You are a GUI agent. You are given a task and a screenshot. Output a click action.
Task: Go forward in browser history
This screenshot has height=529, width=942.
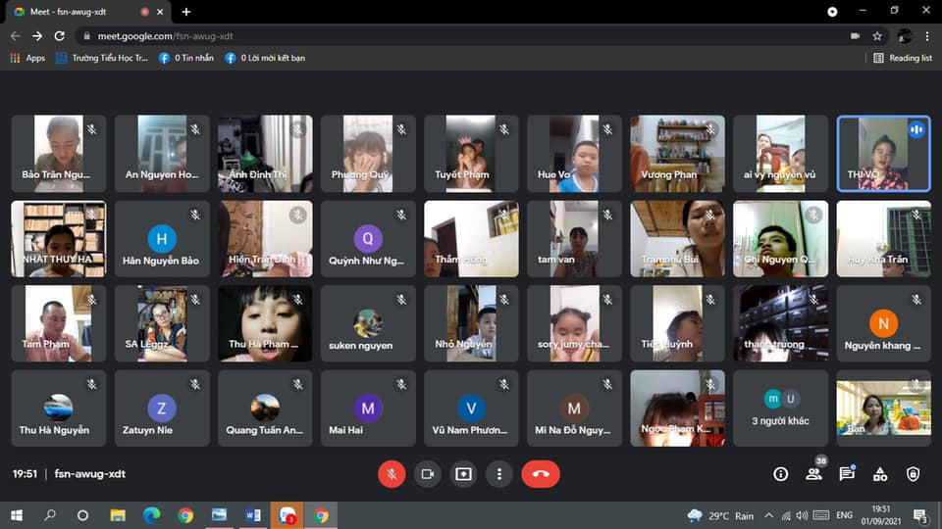click(37, 36)
